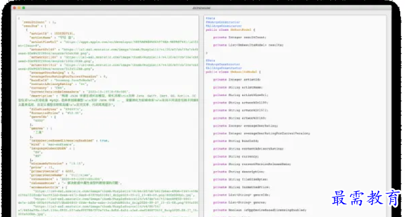Click the "releaseDate" JSON line
Image resolution: width=405 pixels, height=217 pixels.
pos(66,179)
